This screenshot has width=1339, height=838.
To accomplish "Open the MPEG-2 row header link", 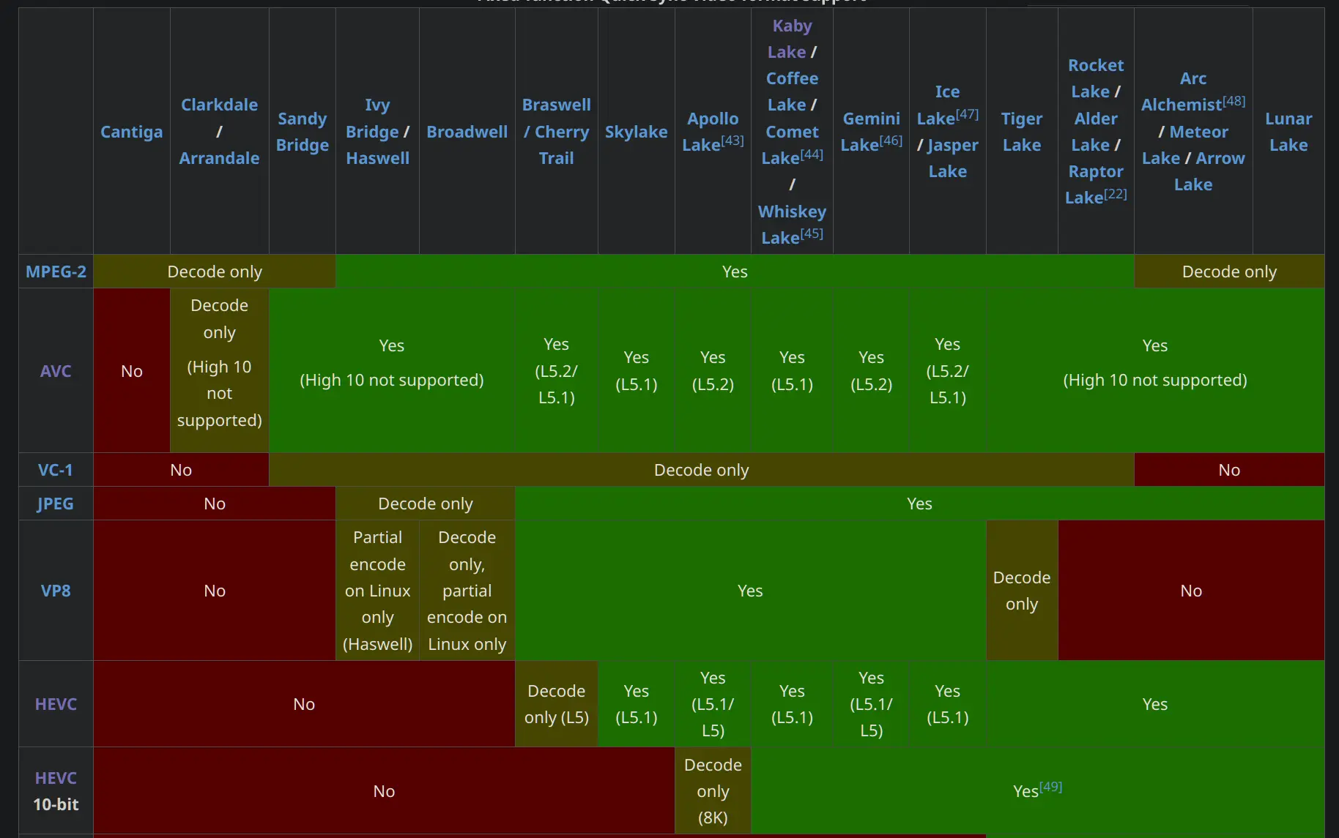I will [x=56, y=272].
